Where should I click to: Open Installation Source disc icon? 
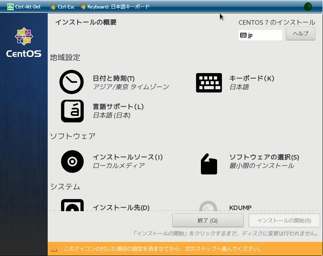(x=72, y=162)
